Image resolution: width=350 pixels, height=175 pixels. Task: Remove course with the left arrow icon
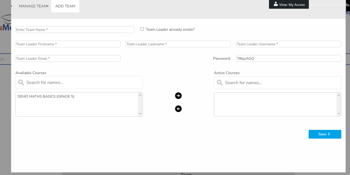[178, 109]
